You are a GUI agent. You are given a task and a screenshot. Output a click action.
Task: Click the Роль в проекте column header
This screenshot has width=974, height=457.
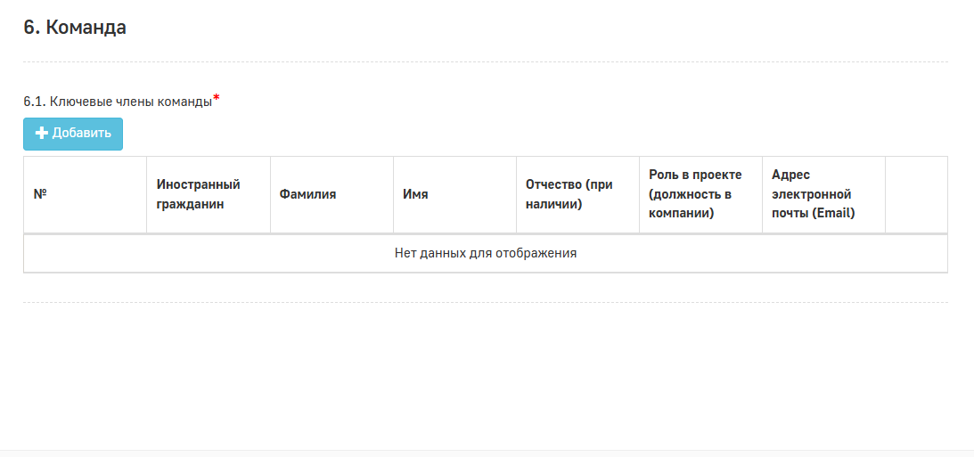pos(700,195)
